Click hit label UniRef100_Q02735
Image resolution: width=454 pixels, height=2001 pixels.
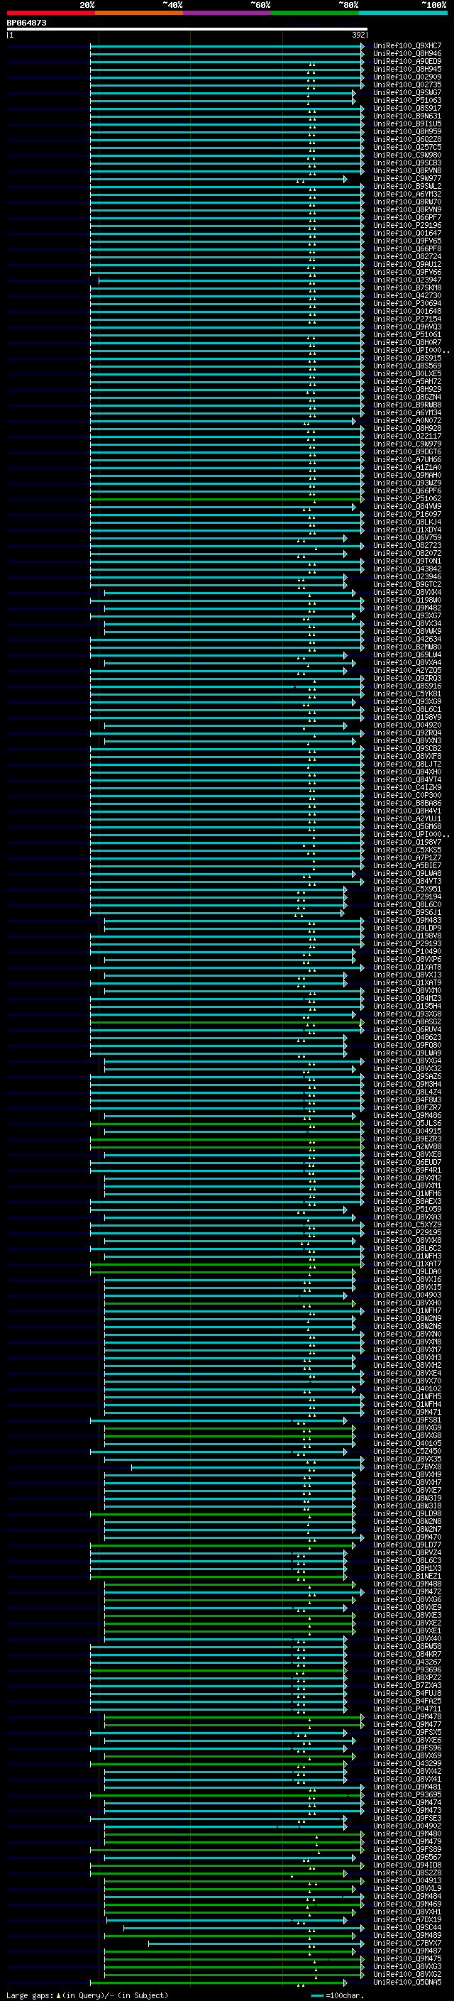[407, 84]
